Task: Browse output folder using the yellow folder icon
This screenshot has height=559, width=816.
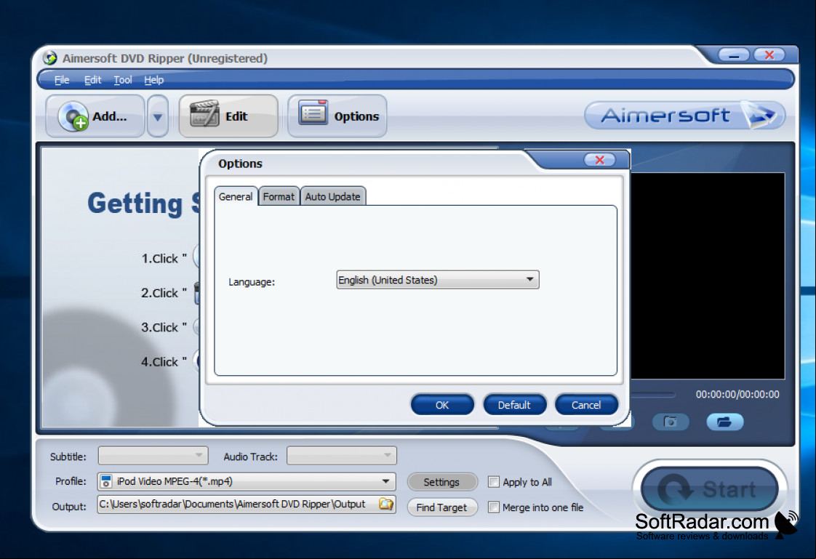Action: 385,504
